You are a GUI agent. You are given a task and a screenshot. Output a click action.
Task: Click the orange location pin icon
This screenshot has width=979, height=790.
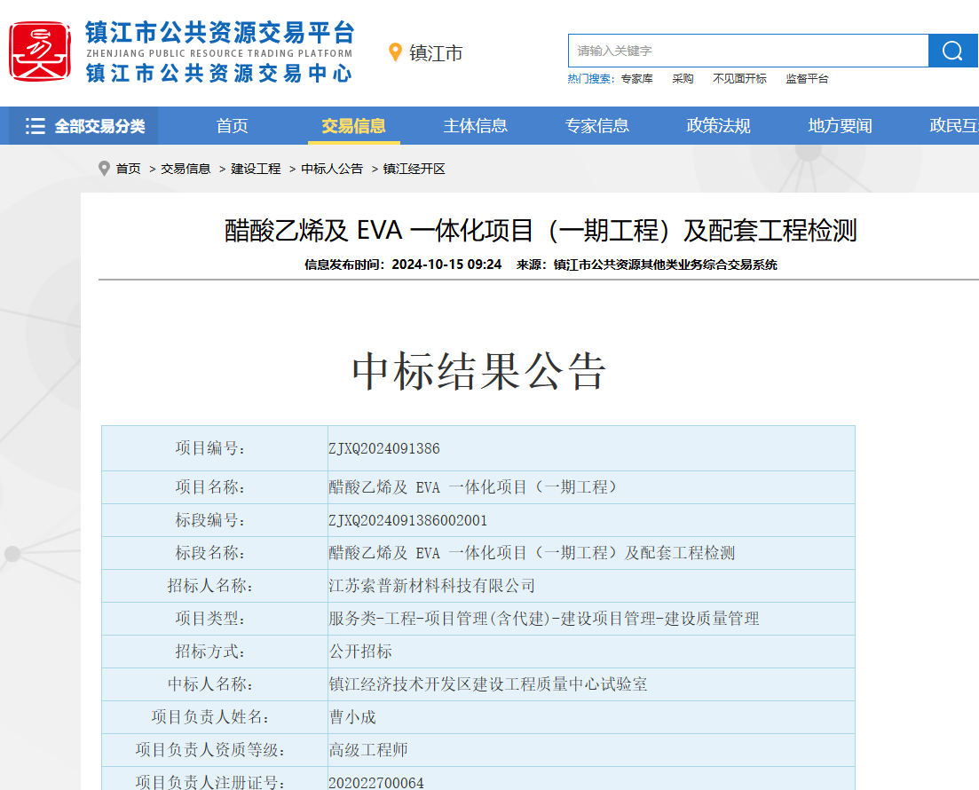(396, 52)
